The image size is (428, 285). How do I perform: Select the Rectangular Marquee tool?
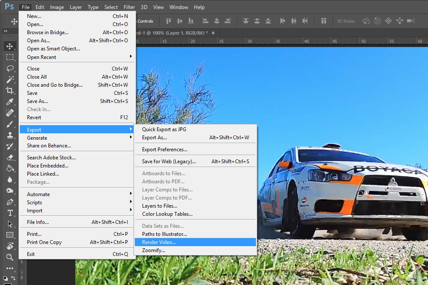pyautogui.click(x=10, y=57)
